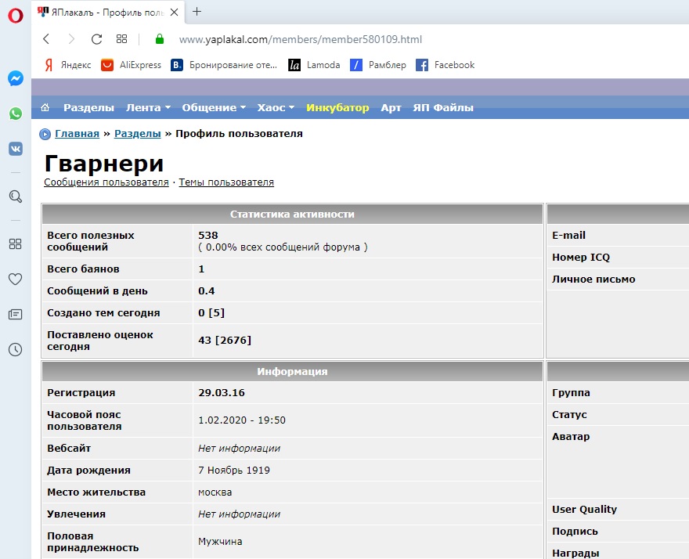The width and height of the screenshot is (689, 559).
Task: Open the Lamoda bookmark
Action: [x=314, y=65]
